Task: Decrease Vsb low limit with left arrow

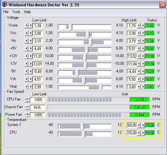Action: click(x=26, y=79)
